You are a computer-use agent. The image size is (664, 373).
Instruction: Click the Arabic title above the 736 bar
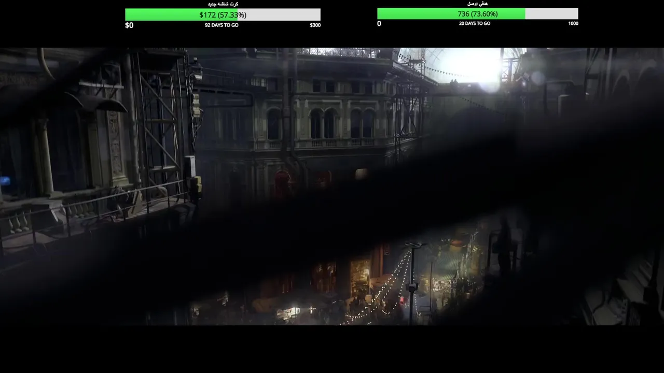point(477,4)
